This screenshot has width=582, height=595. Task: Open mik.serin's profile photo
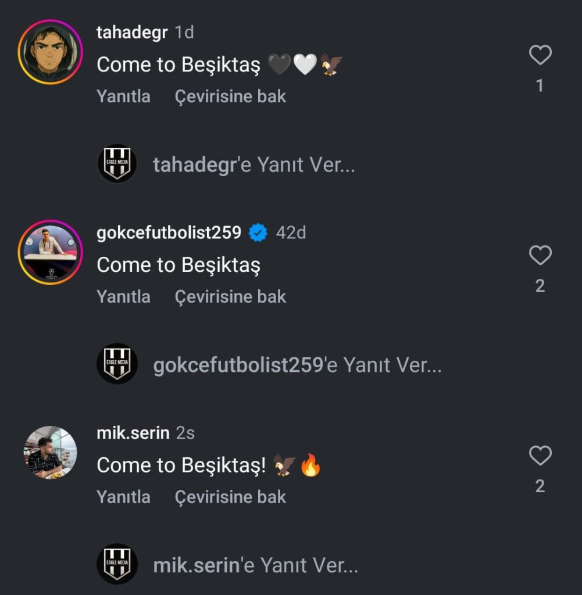tap(50, 452)
